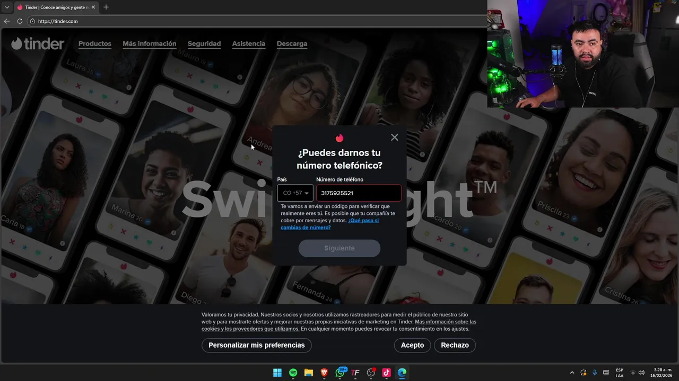Viewport: 679px width, 381px height.
Task: Click the phone number input field
Action: 359,193
